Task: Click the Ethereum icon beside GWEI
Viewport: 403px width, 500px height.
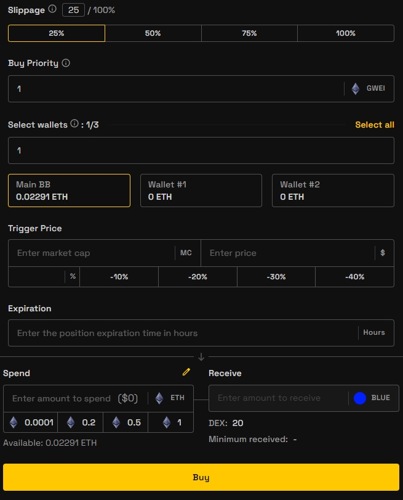Action: click(356, 89)
